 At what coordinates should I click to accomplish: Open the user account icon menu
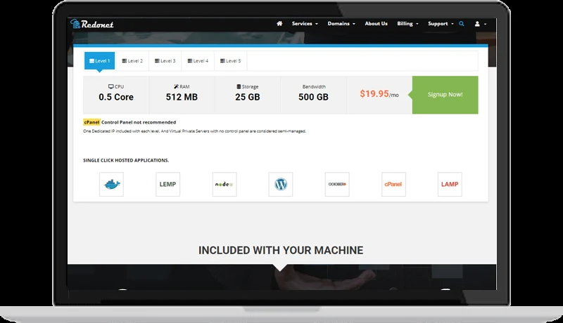click(x=481, y=24)
